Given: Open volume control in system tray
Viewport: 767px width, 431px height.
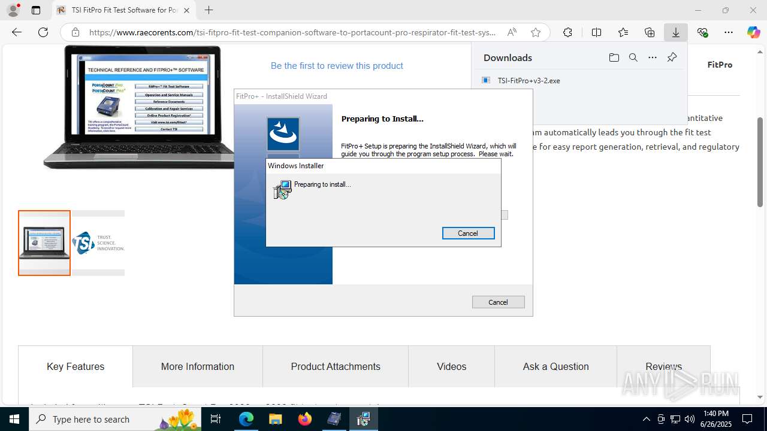Looking at the screenshot, I should coord(689,419).
